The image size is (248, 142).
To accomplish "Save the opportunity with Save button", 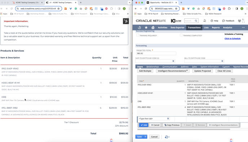I will pos(139,137).
